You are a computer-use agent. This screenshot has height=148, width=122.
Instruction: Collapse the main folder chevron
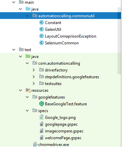point(14,2)
